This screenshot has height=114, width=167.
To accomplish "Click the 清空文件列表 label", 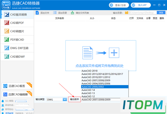I will click(82, 13).
